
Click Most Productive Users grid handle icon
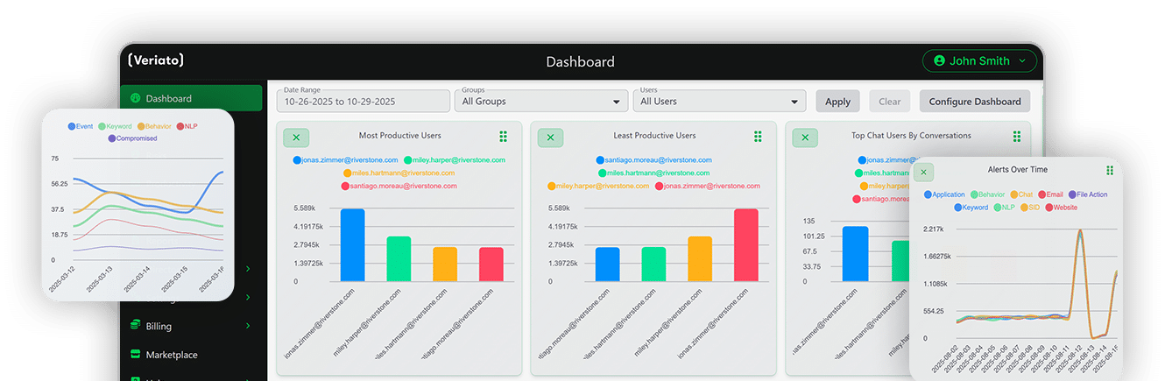(x=504, y=137)
